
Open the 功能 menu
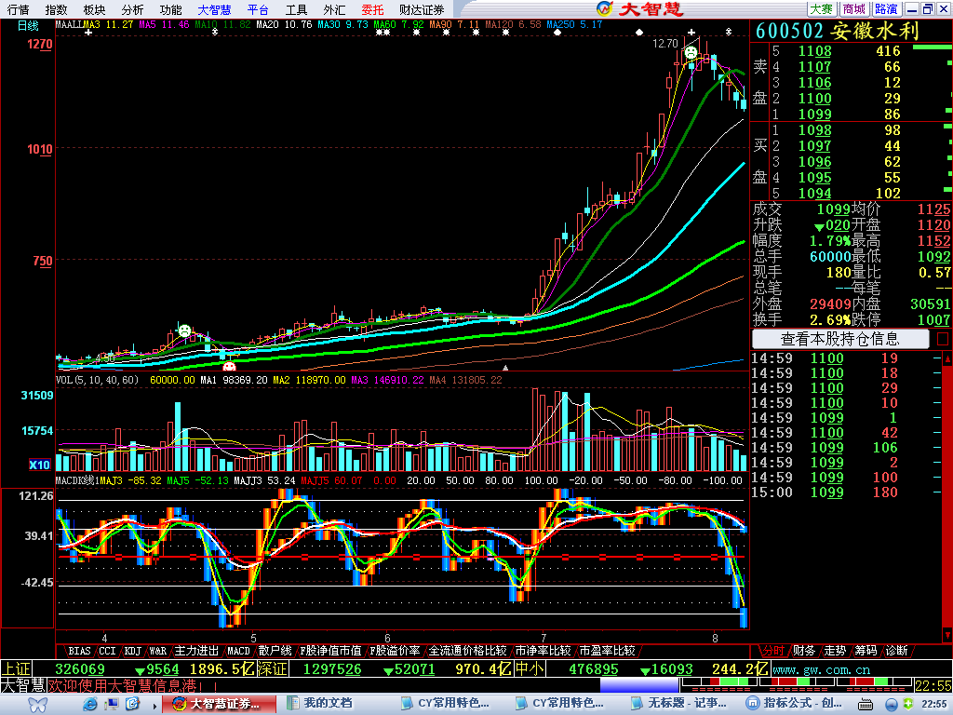point(170,9)
